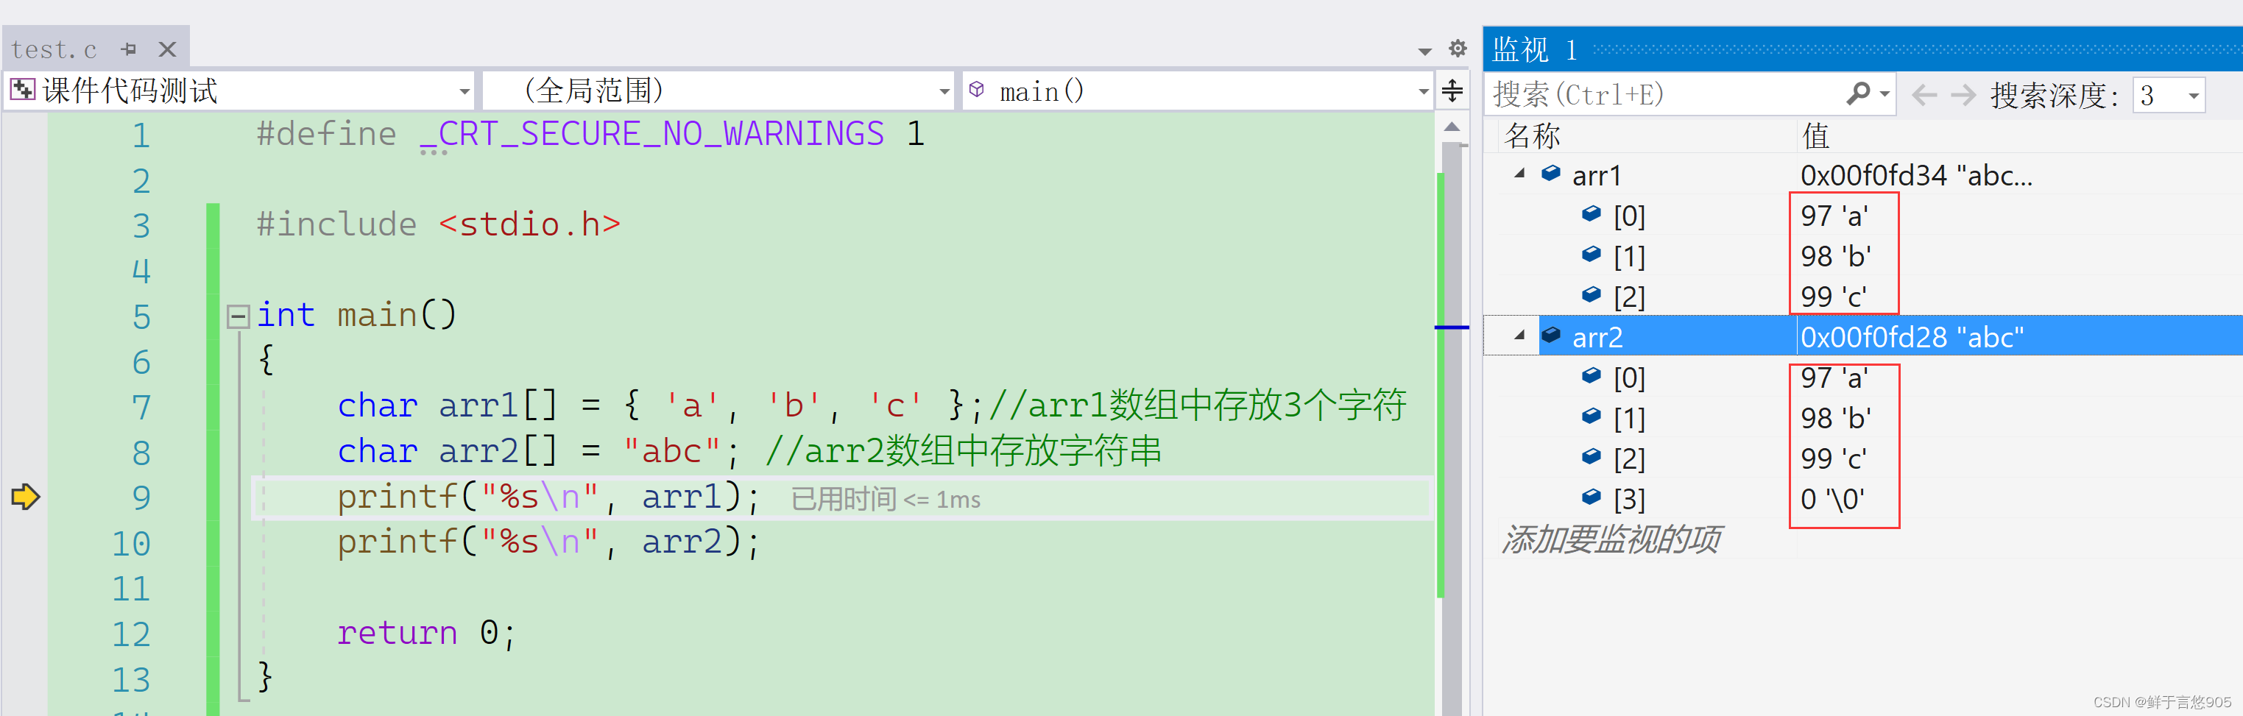Image resolution: width=2243 pixels, height=716 pixels.
Task: Select arr2 element [1] row
Action: point(1863,417)
